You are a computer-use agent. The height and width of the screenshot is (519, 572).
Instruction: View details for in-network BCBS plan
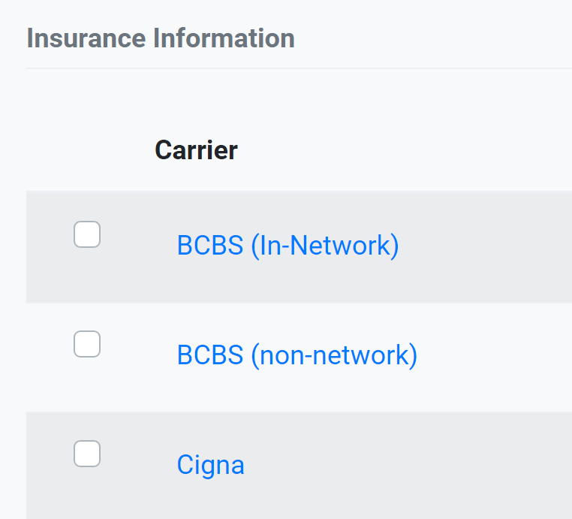[x=288, y=246]
